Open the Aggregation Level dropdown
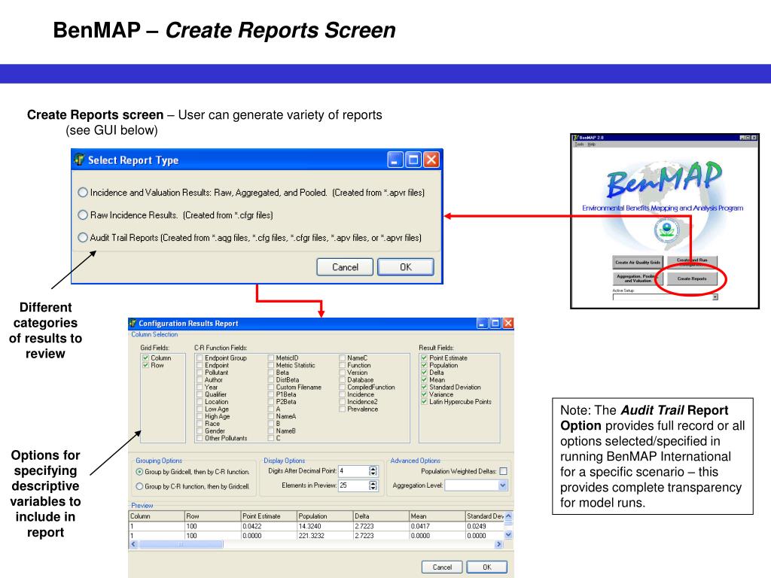This screenshot has height=578, width=771. [x=502, y=485]
